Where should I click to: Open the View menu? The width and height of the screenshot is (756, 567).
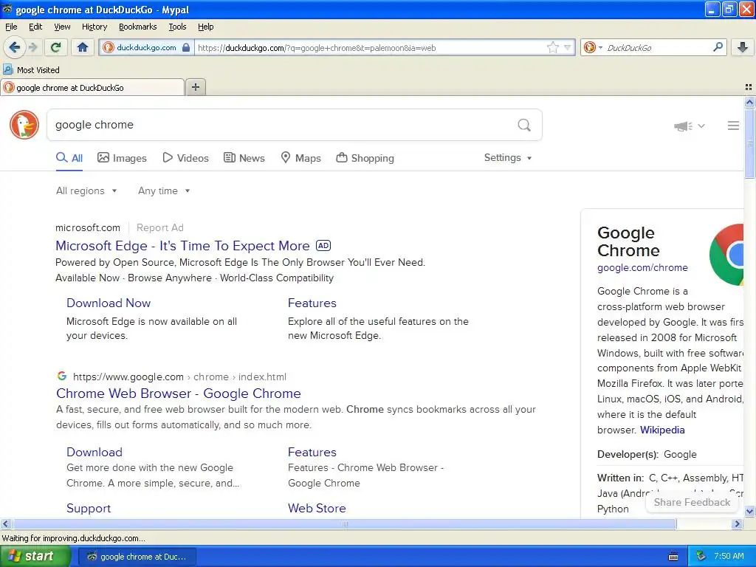pos(62,27)
